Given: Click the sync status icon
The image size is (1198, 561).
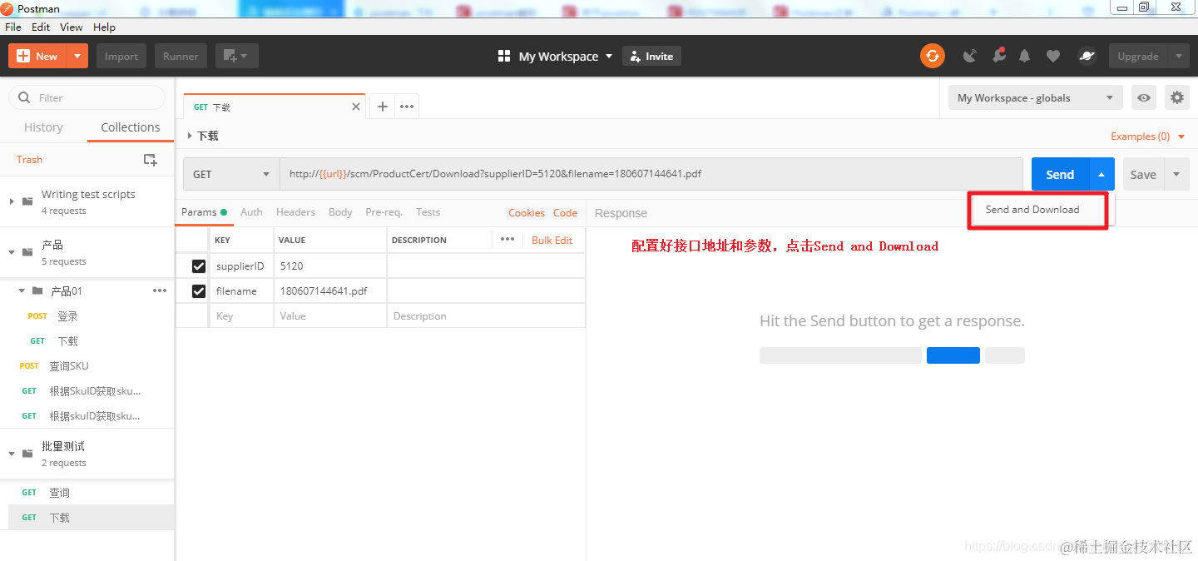Looking at the screenshot, I should click(x=933, y=56).
